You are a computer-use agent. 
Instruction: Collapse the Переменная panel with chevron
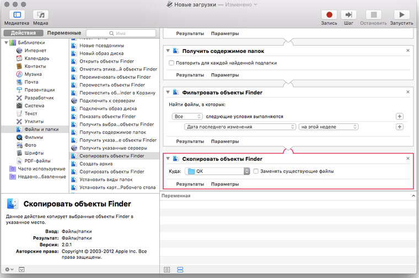[413, 196]
